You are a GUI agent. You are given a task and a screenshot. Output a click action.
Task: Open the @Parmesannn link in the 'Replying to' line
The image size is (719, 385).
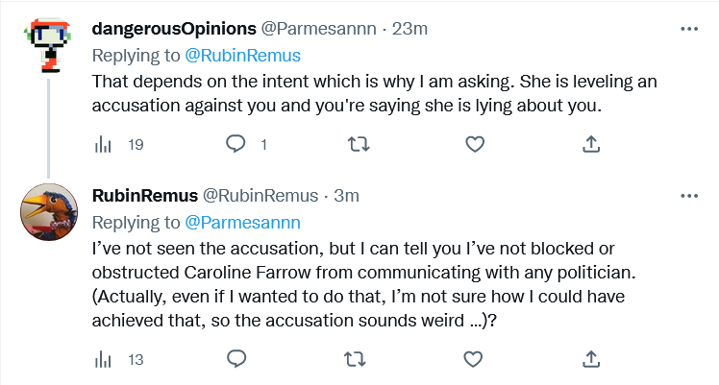242,223
